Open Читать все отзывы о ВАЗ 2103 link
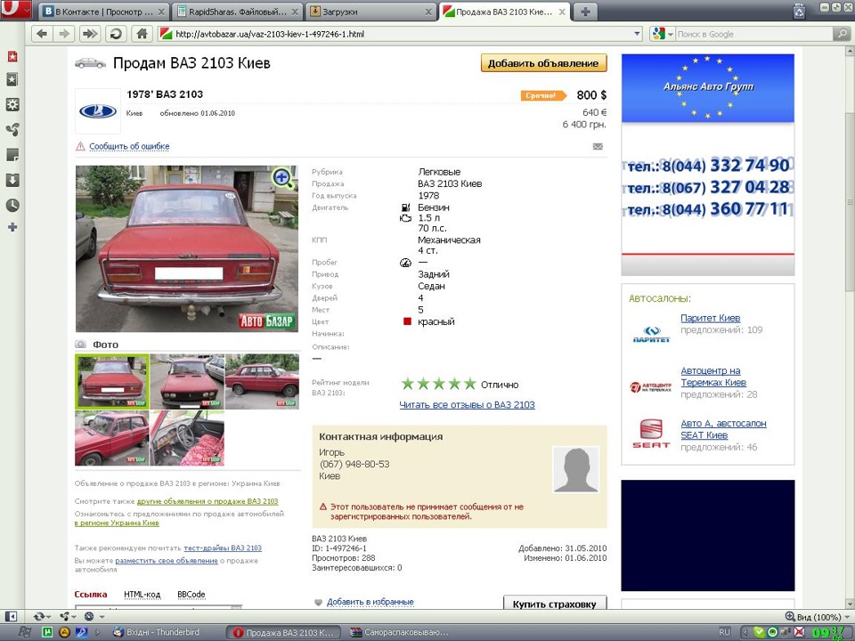Screen dimensions: 855x641 coord(467,404)
